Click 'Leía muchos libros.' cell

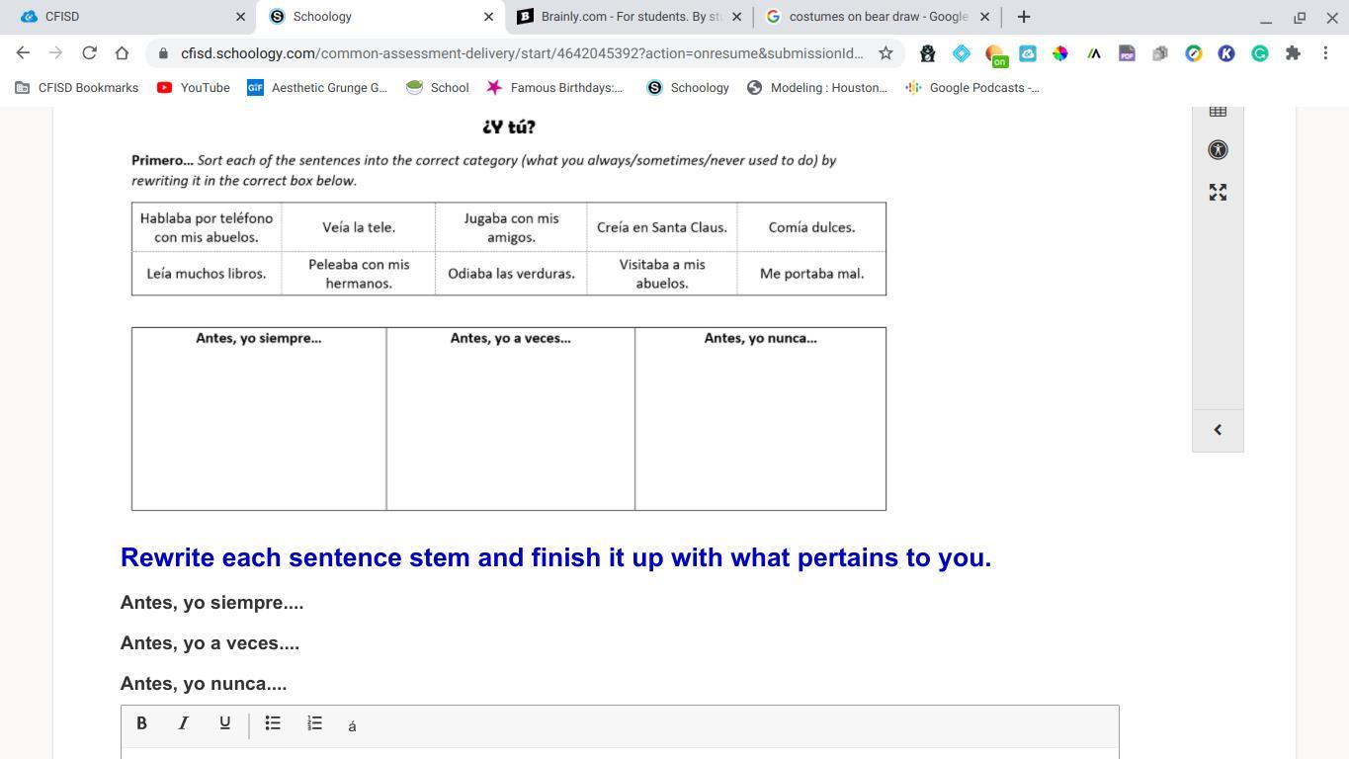coord(207,274)
